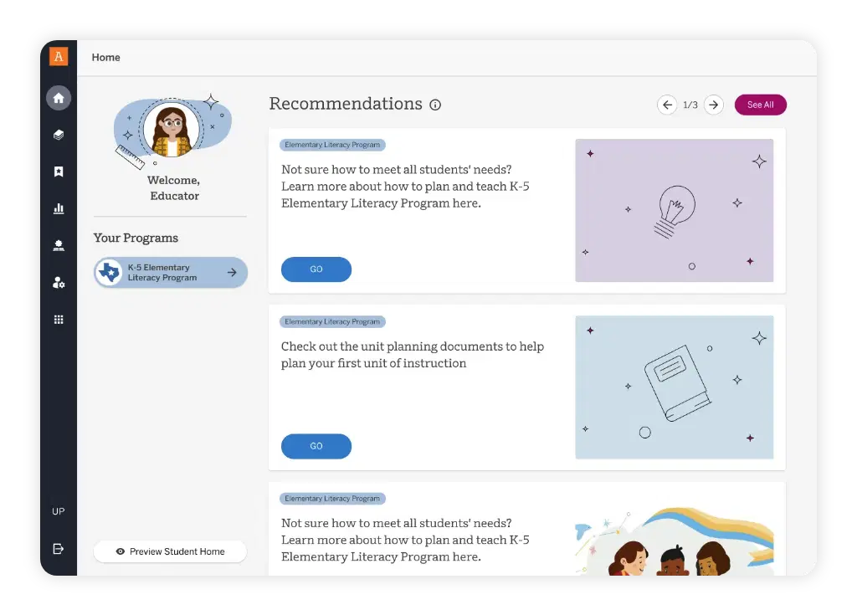Click 'Check out the unit planning documents' text
The height and width of the screenshot is (615, 857).
point(412,355)
